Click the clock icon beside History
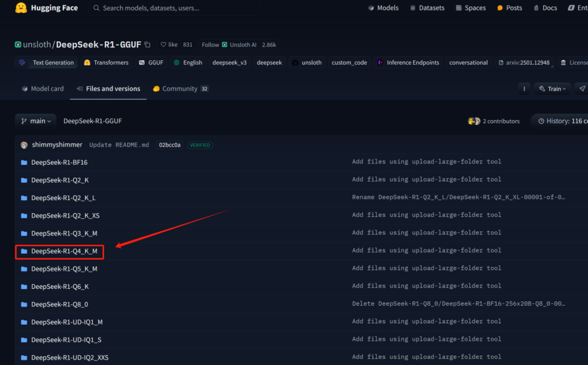 point(541,121)
